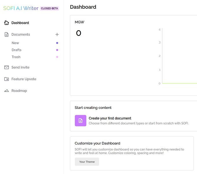Click the MGW card title
This screenshot has width=197, height=174.
click(x=79, y=22)
